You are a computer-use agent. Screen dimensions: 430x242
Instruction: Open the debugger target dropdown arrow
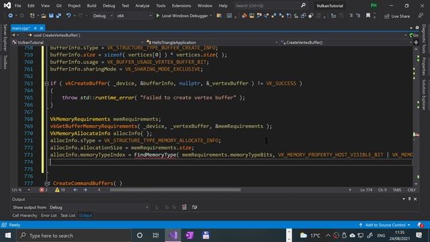(x=211, y=15)
